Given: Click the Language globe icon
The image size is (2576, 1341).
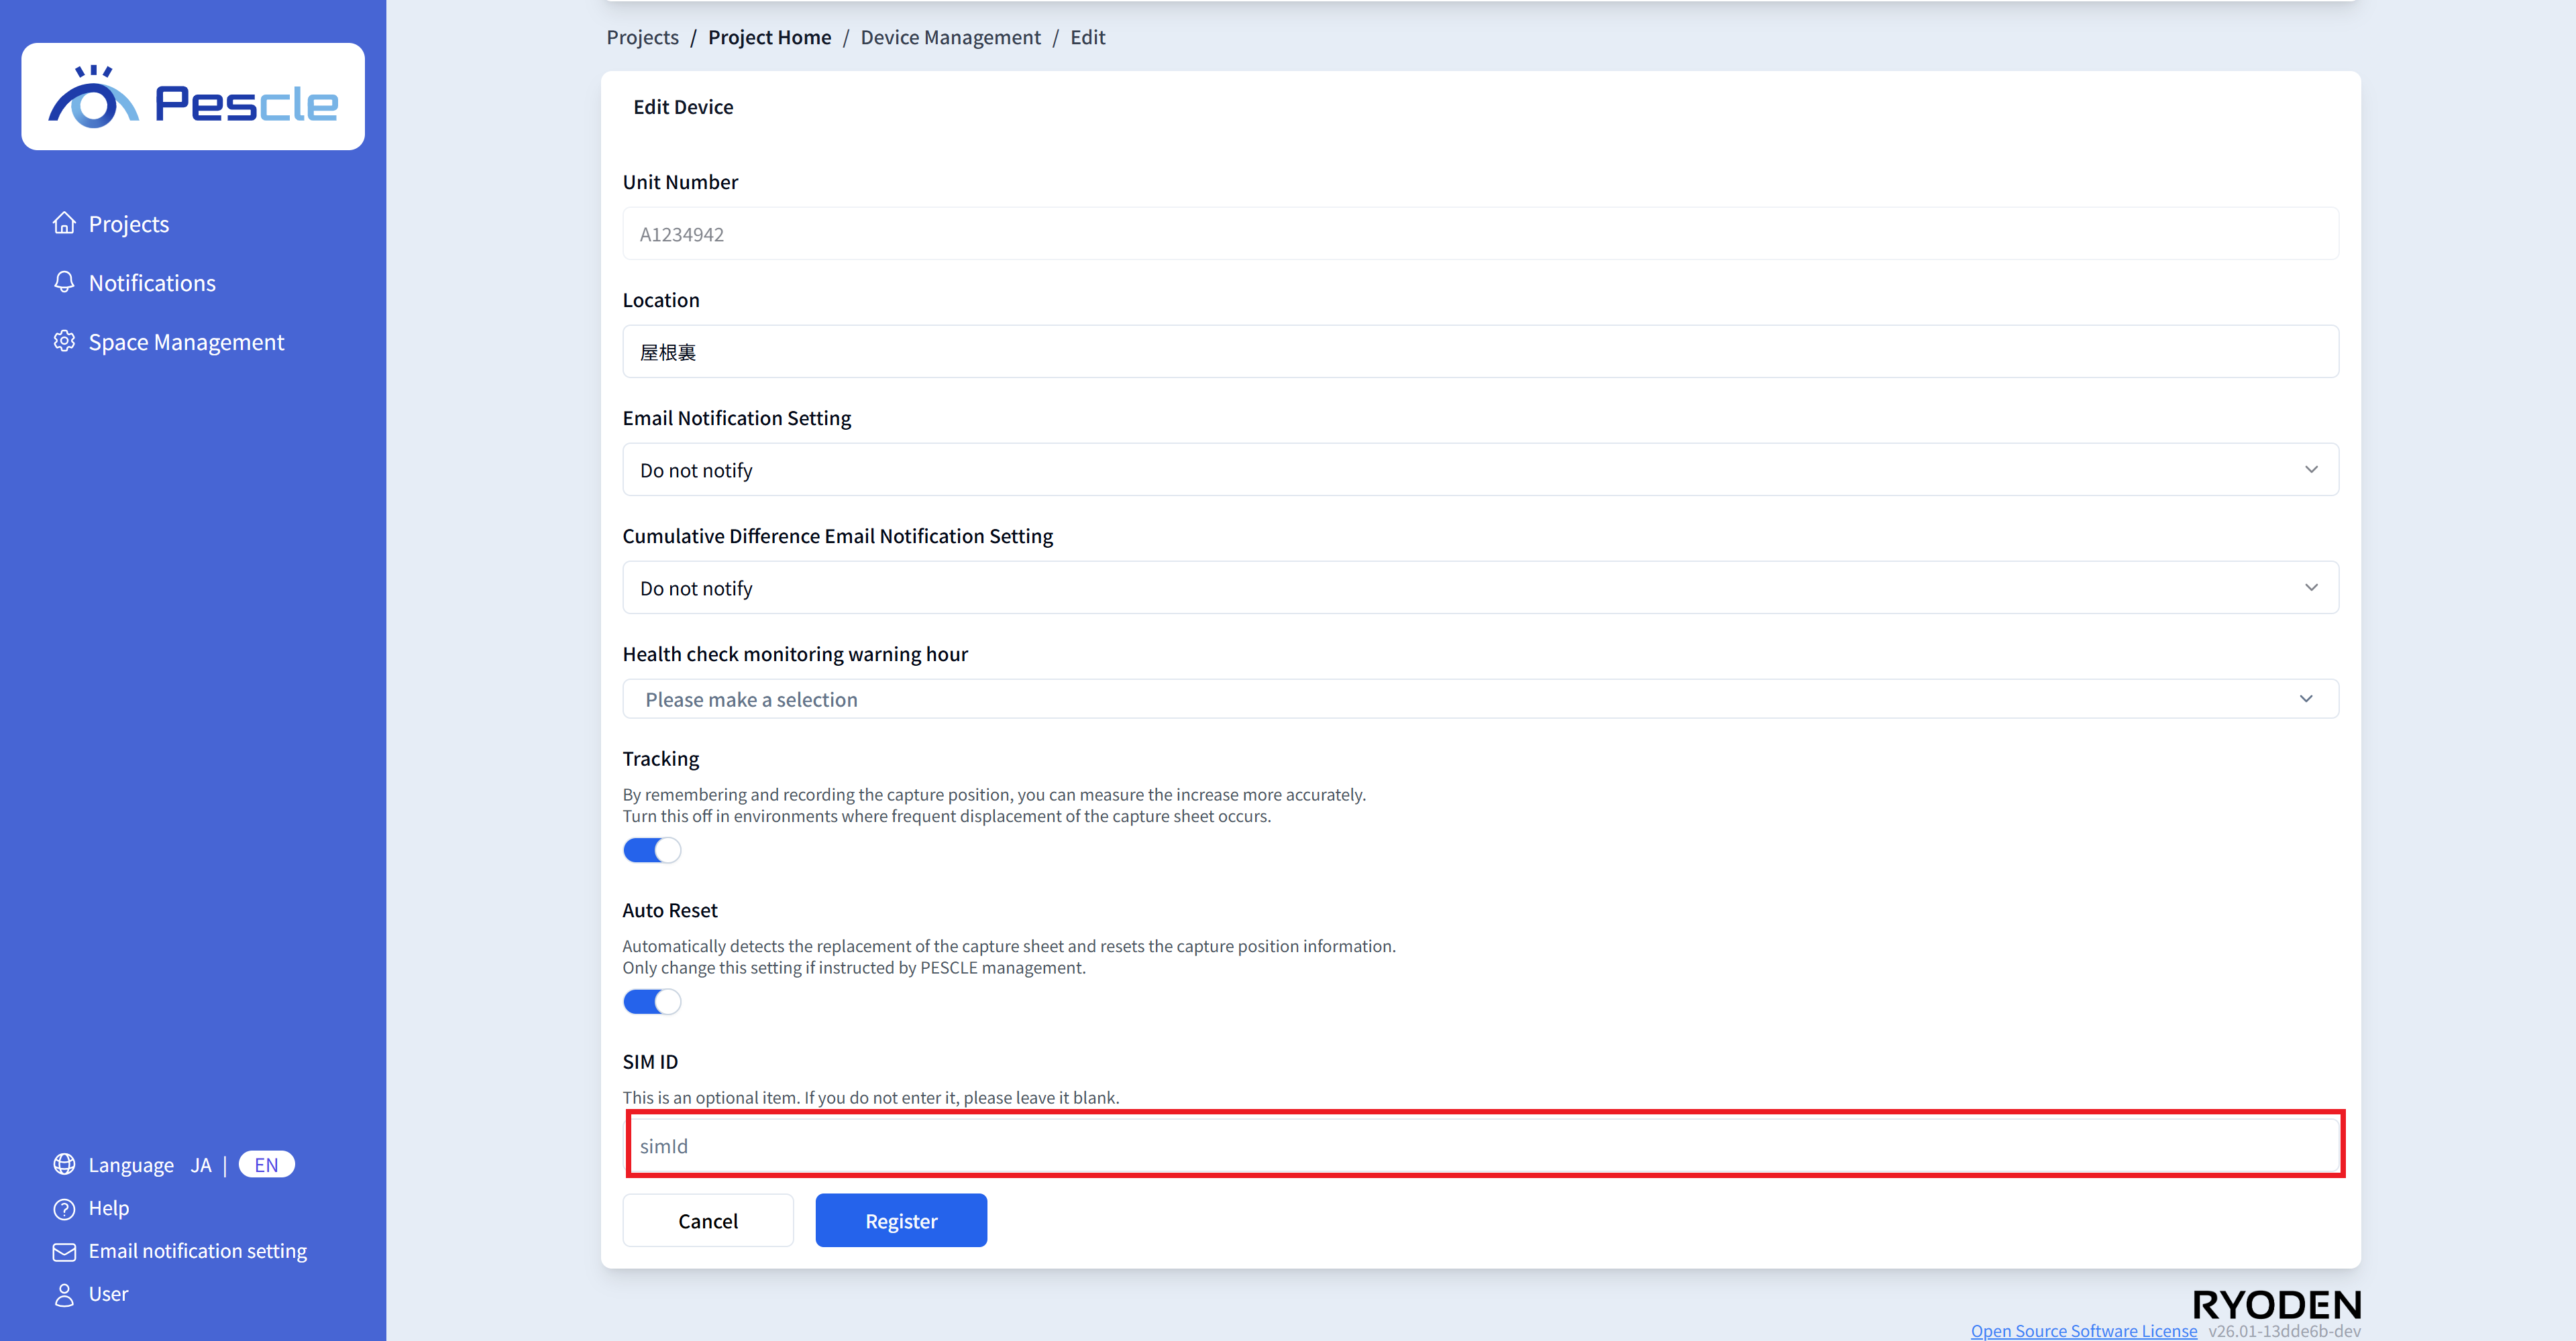Looking at the screenshot, I should (64, 1164).
